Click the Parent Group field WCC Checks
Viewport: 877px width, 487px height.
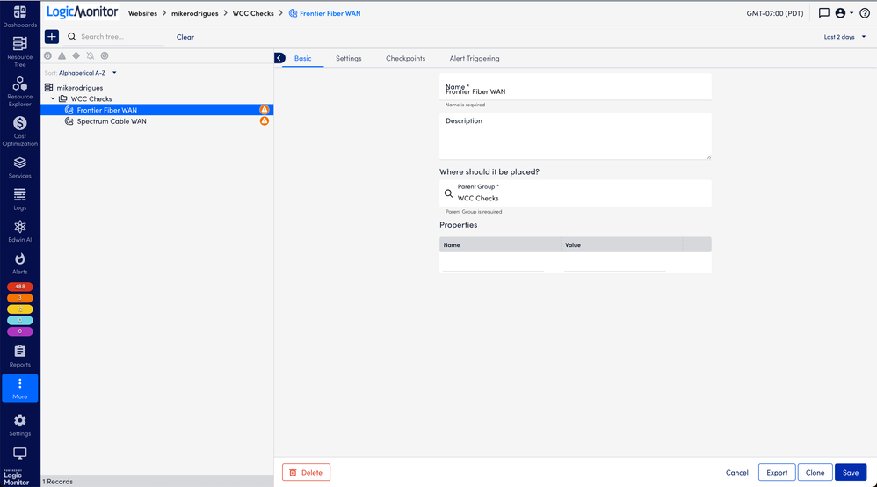click(x=575, y=193)
